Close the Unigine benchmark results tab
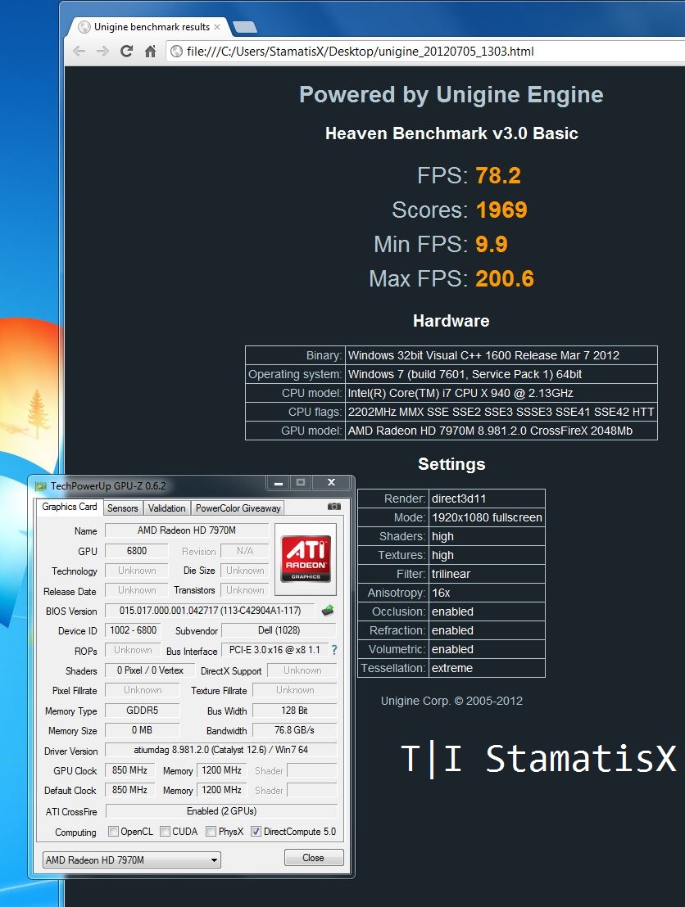Image resolution: width=685 pixels, height=907 pixels. point(217,27)
